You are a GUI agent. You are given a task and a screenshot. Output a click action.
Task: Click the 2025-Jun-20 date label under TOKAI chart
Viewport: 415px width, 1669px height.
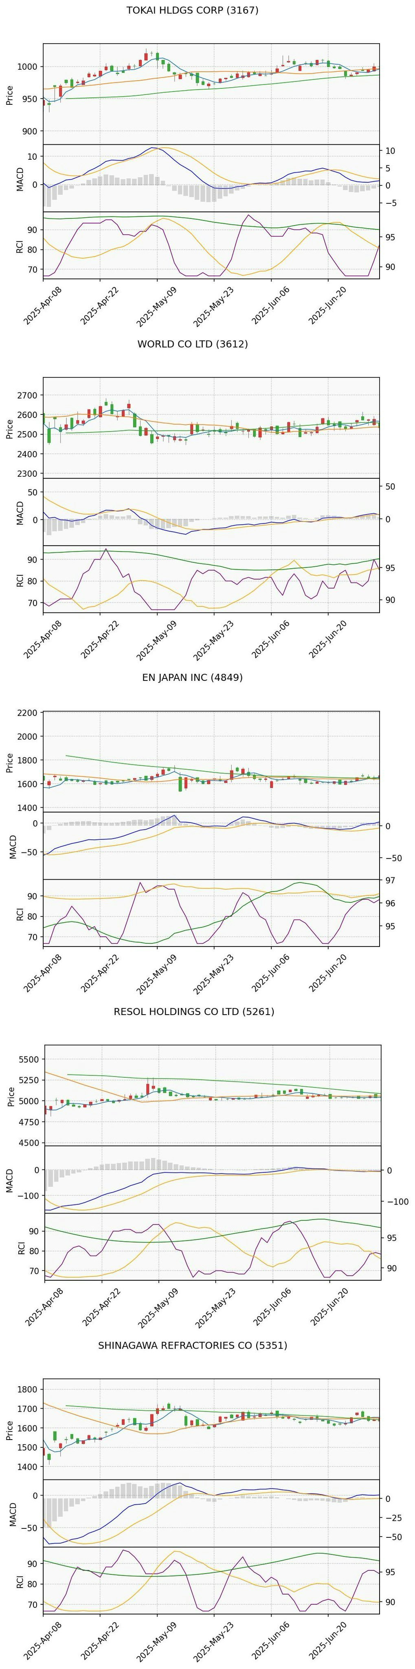click(328, 304)
